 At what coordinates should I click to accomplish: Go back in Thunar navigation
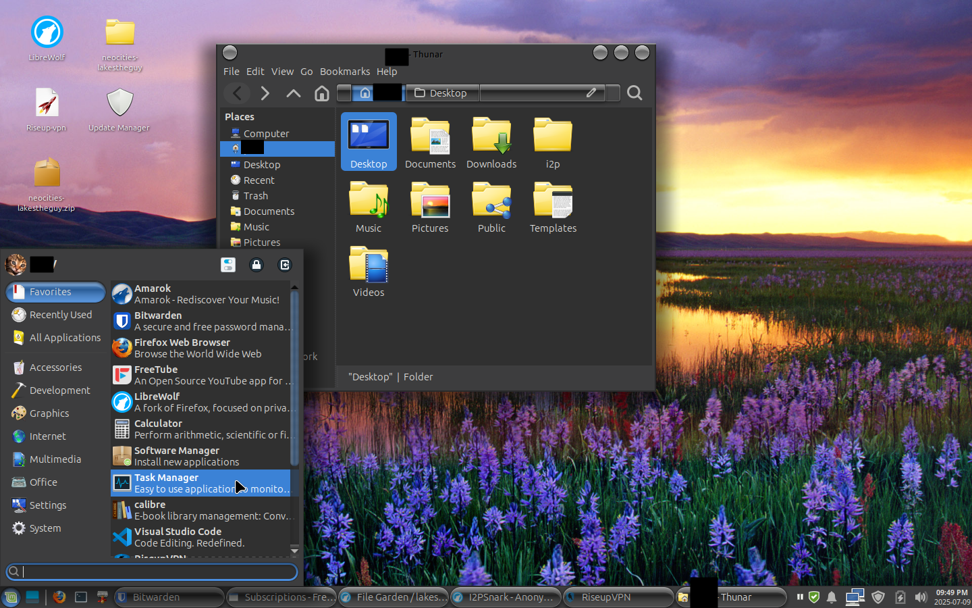237,93
